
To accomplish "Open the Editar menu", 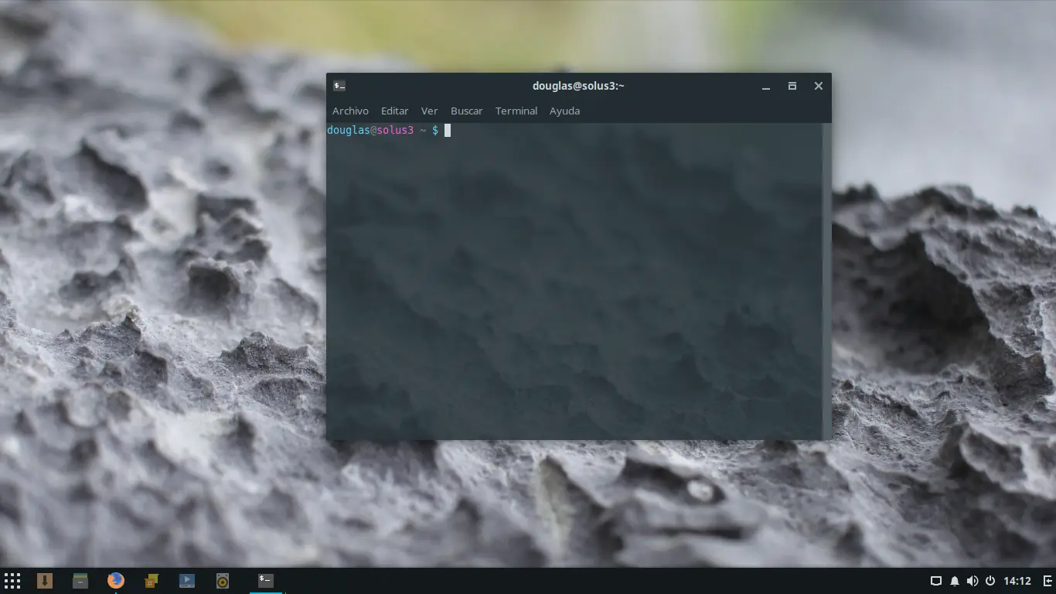I will [394, 111].
